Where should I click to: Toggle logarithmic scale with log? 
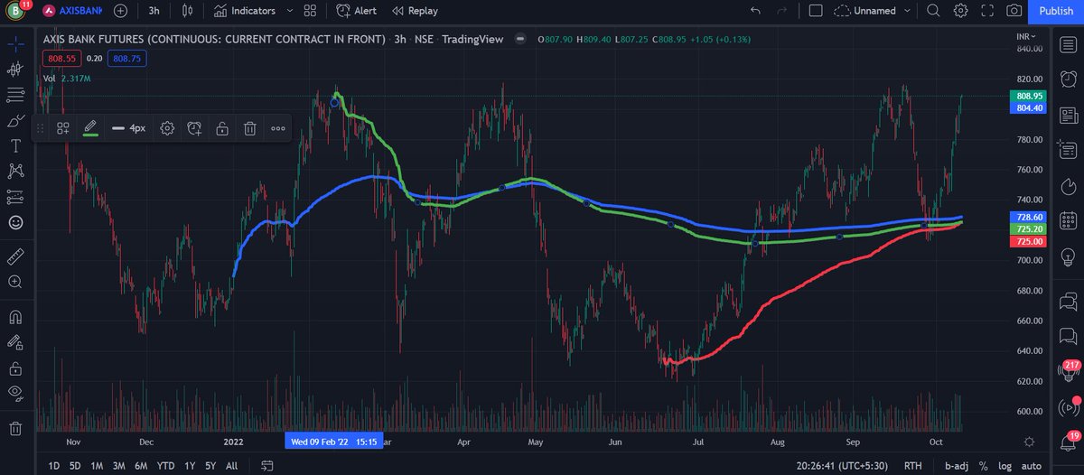click(x=1006, y=466)
